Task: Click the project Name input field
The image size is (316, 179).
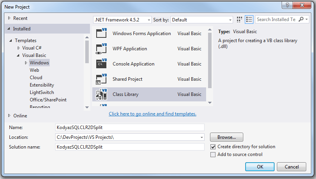Action: click(x=130, y=128)
